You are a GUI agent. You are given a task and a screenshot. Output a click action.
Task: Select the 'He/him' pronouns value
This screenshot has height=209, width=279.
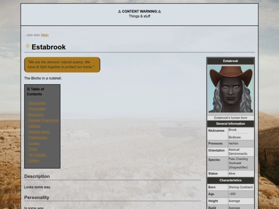click(233, 143)
